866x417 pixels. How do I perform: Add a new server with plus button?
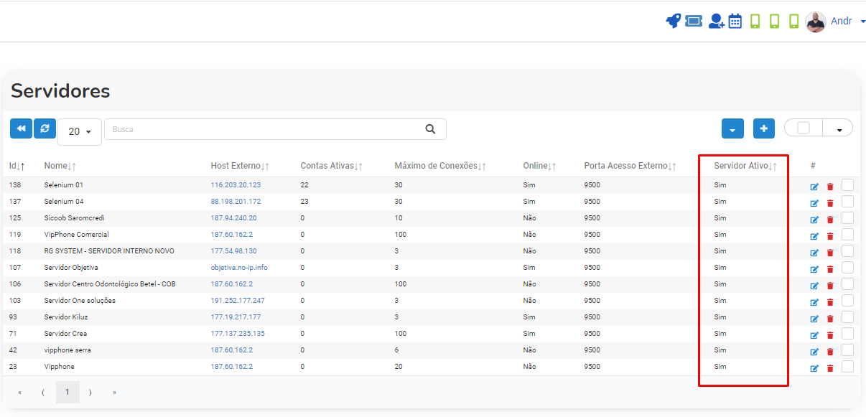coord(763,128)
